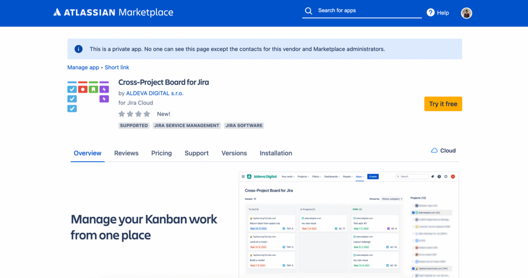Switch to the Reviews tab
This screenshot has height=278, width=528.
click(x=126, y=153)
